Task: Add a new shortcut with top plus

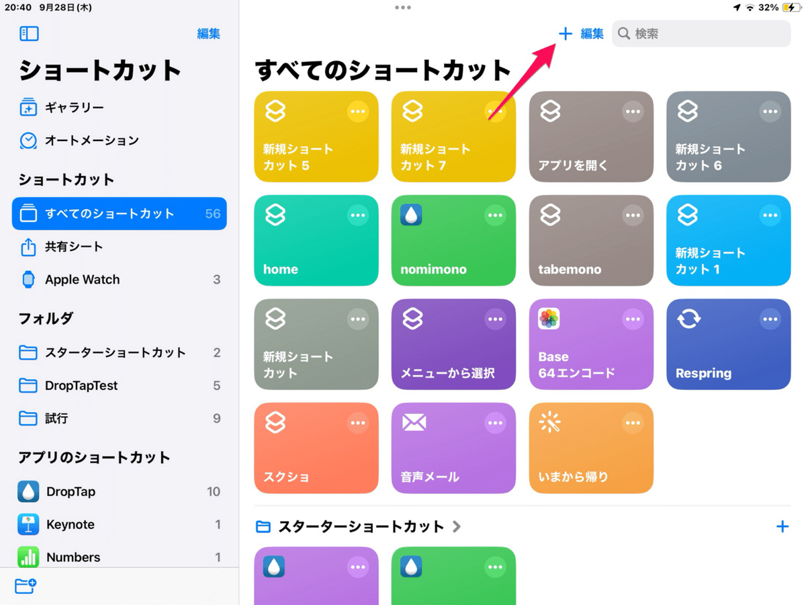Action: tap(566, 34)
